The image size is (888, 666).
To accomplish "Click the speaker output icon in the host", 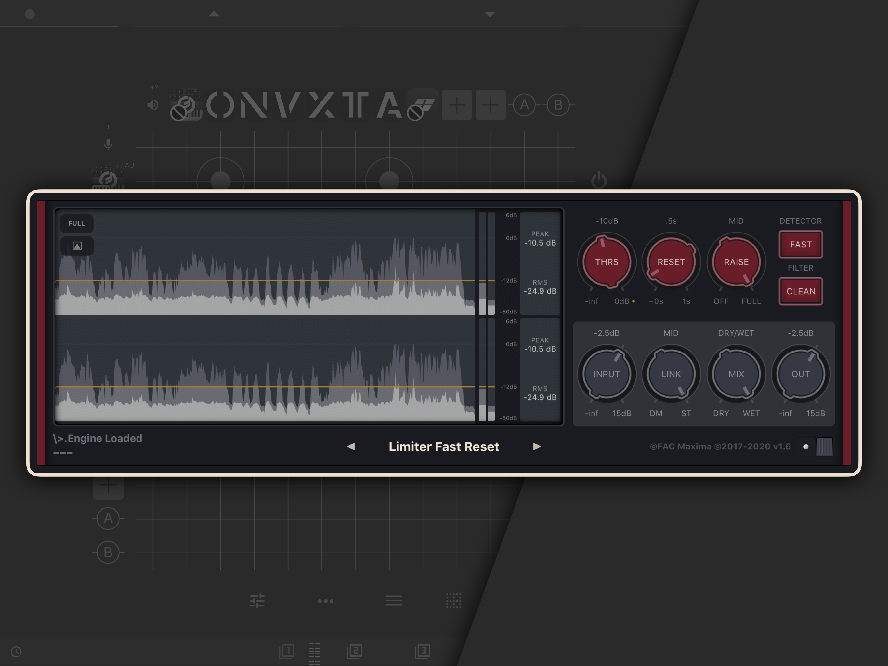I will point(152,105).
